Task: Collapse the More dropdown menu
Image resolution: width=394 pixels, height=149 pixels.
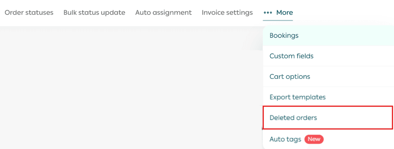Action: (278, 13)
